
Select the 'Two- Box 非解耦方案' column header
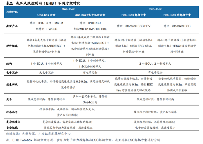click(177, 15)
